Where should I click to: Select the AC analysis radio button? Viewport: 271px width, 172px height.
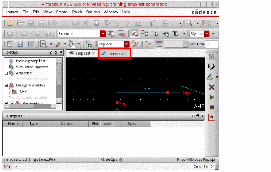(210, 55)
